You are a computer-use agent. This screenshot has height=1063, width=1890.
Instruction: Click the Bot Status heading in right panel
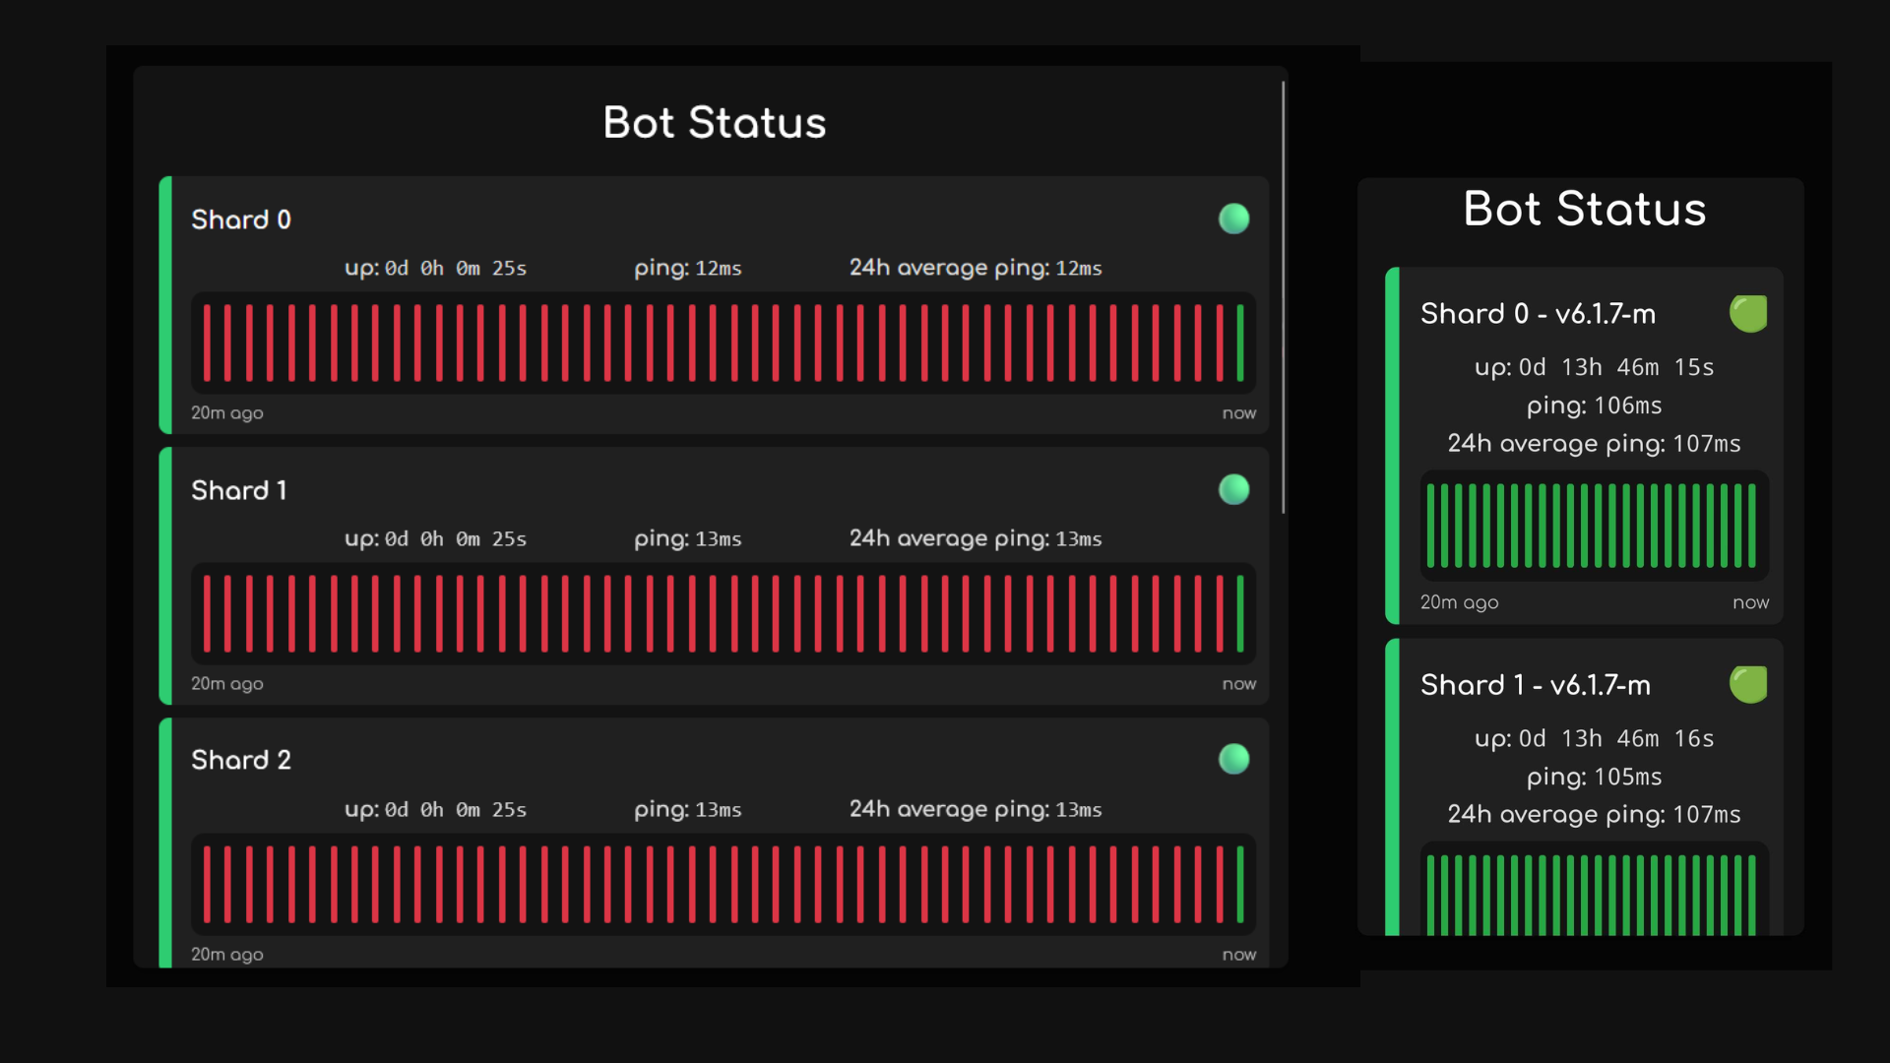pyautogui.click(x=1585, y=209)
